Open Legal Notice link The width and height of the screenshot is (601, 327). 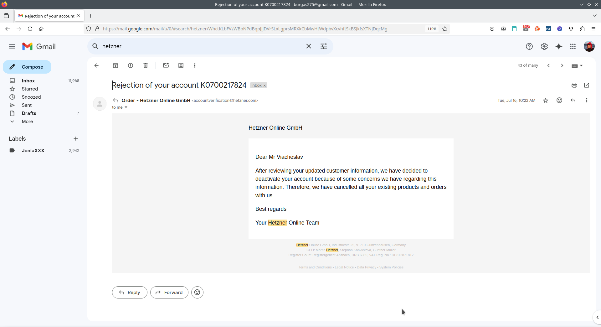pos(344,267)
